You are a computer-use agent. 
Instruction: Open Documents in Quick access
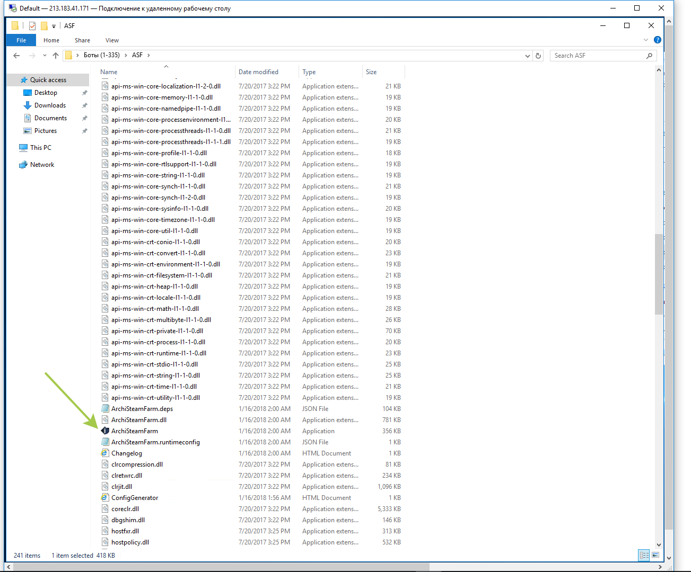click(x=50, y=118)
